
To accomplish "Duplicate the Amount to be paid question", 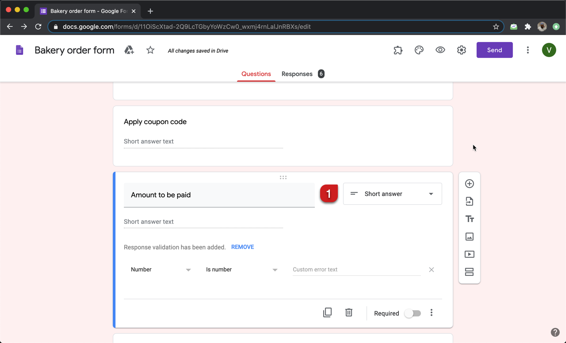I will click(327, 313).
